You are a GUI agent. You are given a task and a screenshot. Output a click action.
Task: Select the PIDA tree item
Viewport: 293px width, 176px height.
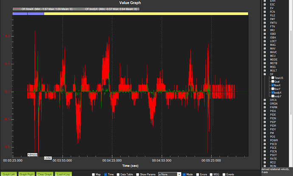[x=273, y=111]
